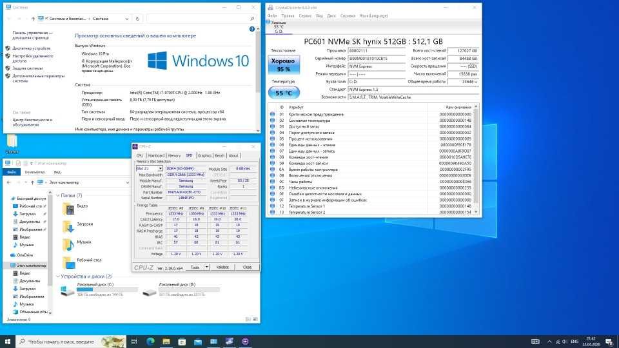Go up one level in File Explorer
This screenshot has height=348, width=619.
click(x=32, y=182)
